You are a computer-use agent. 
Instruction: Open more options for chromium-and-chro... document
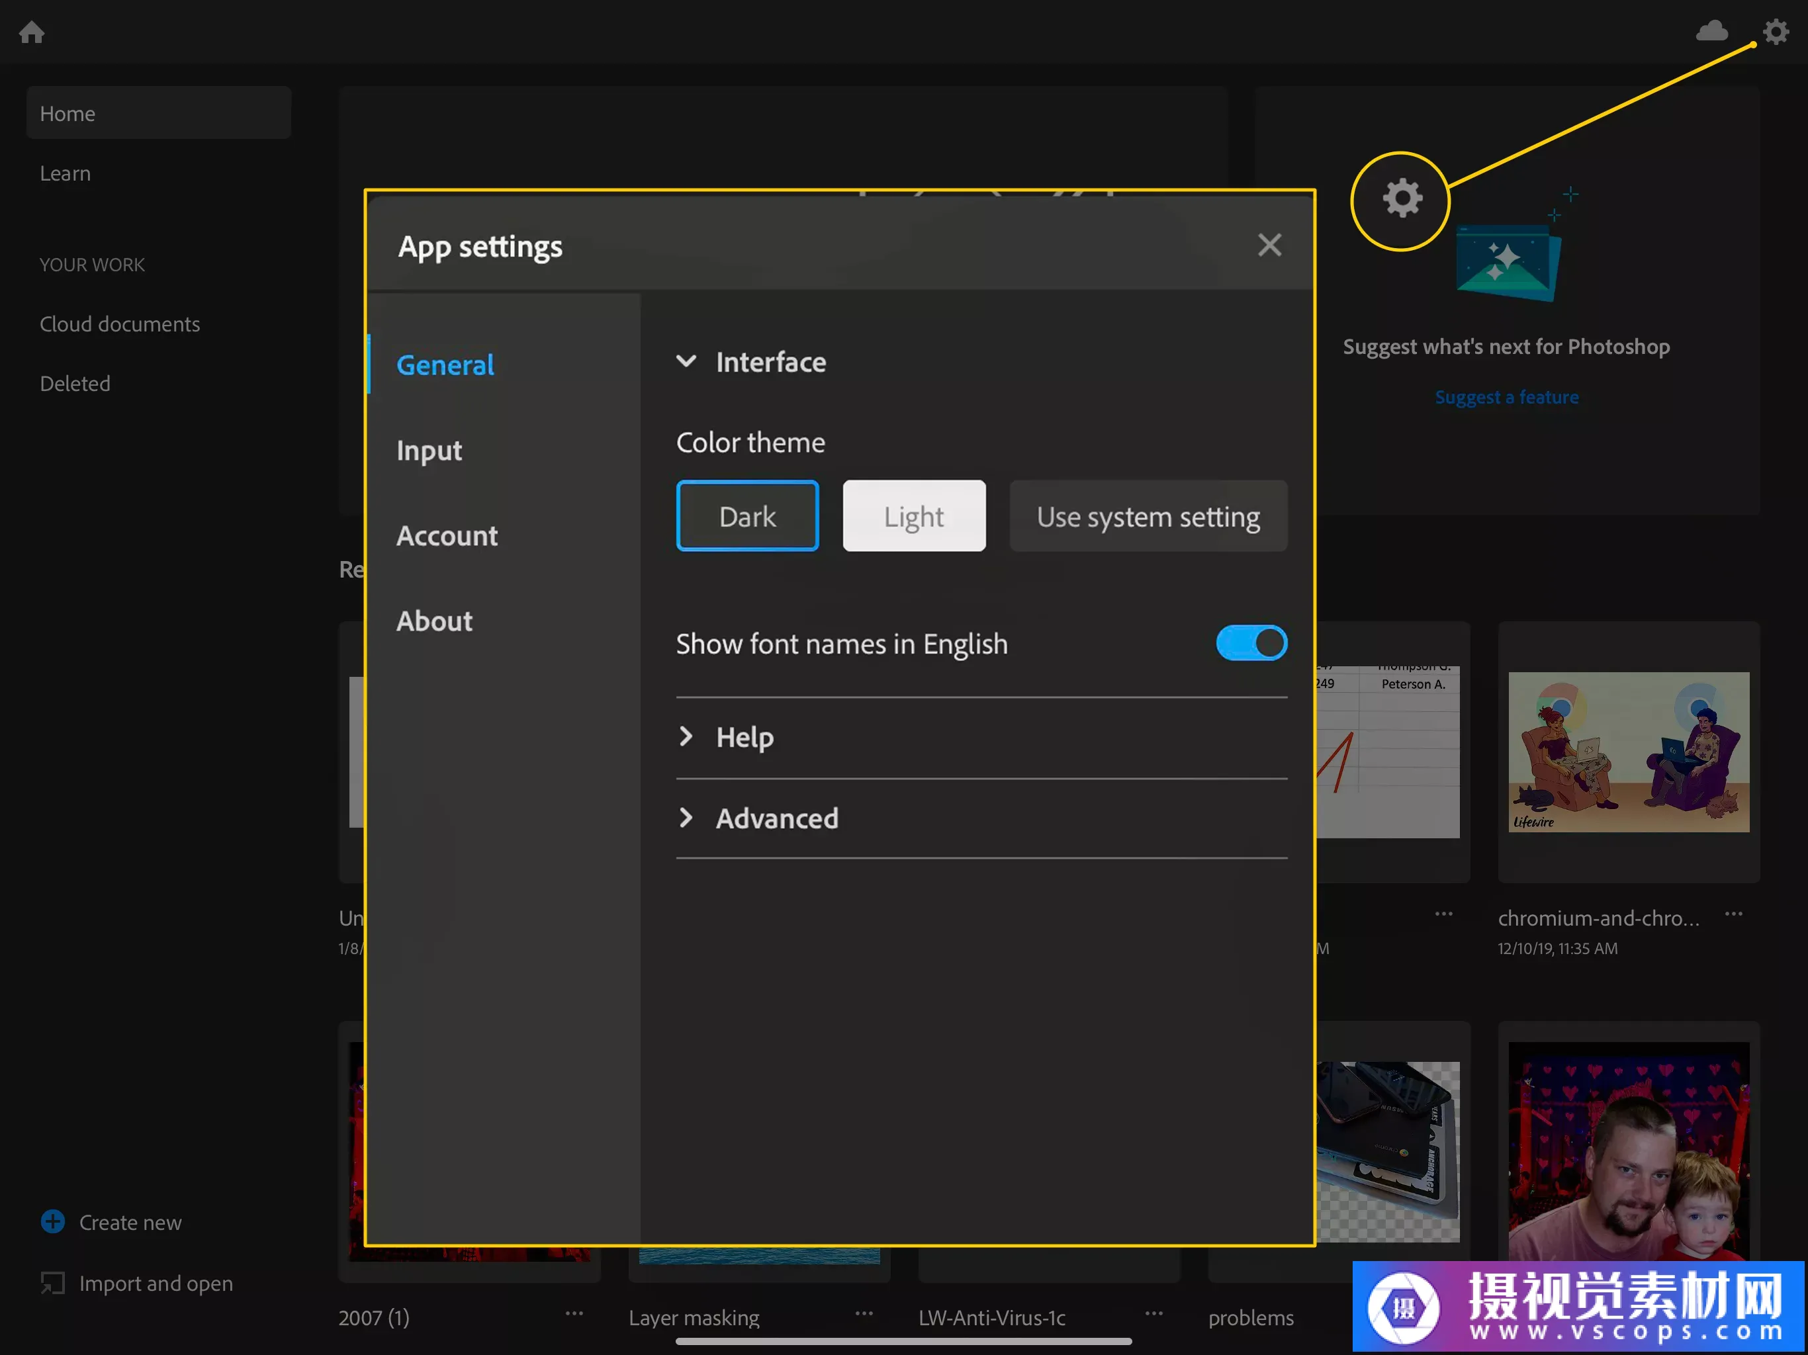(1733, 914)
